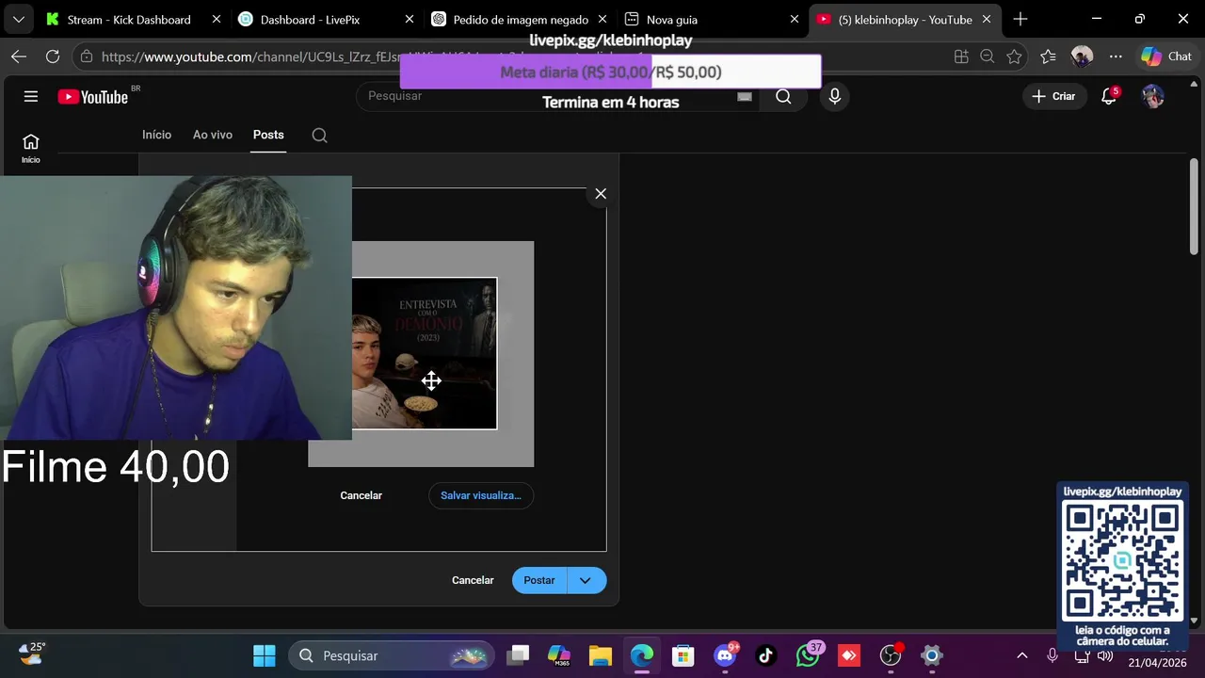Open WhatsApp from taskbar

(808, 655)
